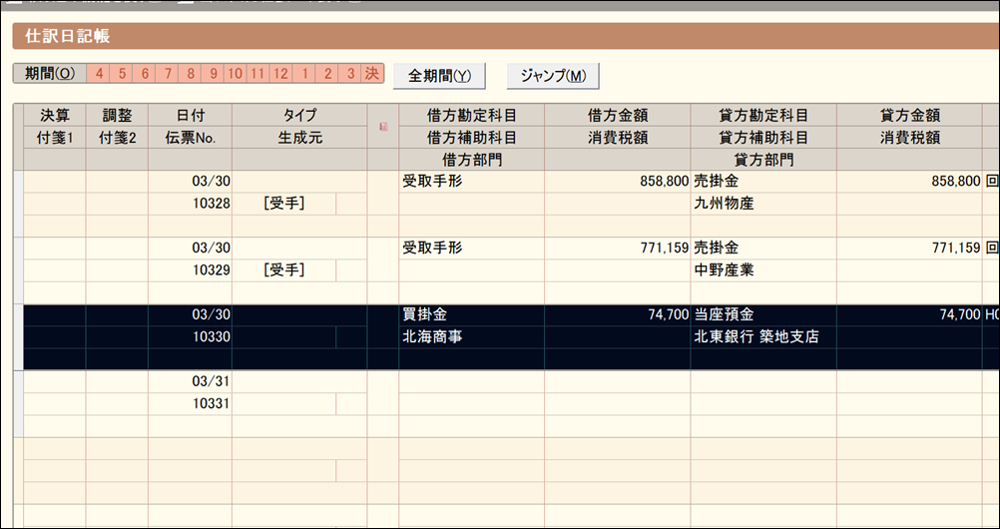Select month 3 period tab
1000x529 pixels.
coord(350,74)
